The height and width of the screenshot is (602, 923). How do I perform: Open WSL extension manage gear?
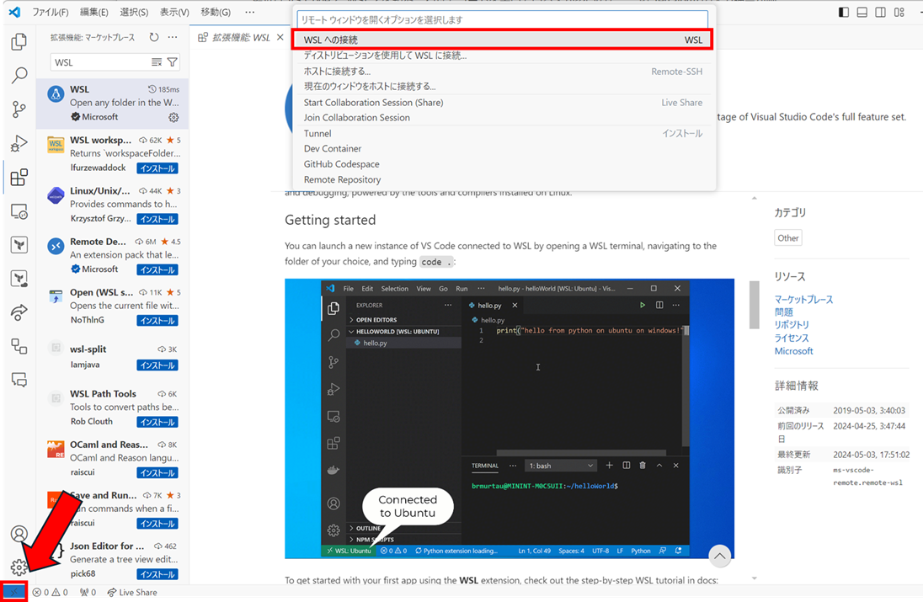(x=173, y=117)
